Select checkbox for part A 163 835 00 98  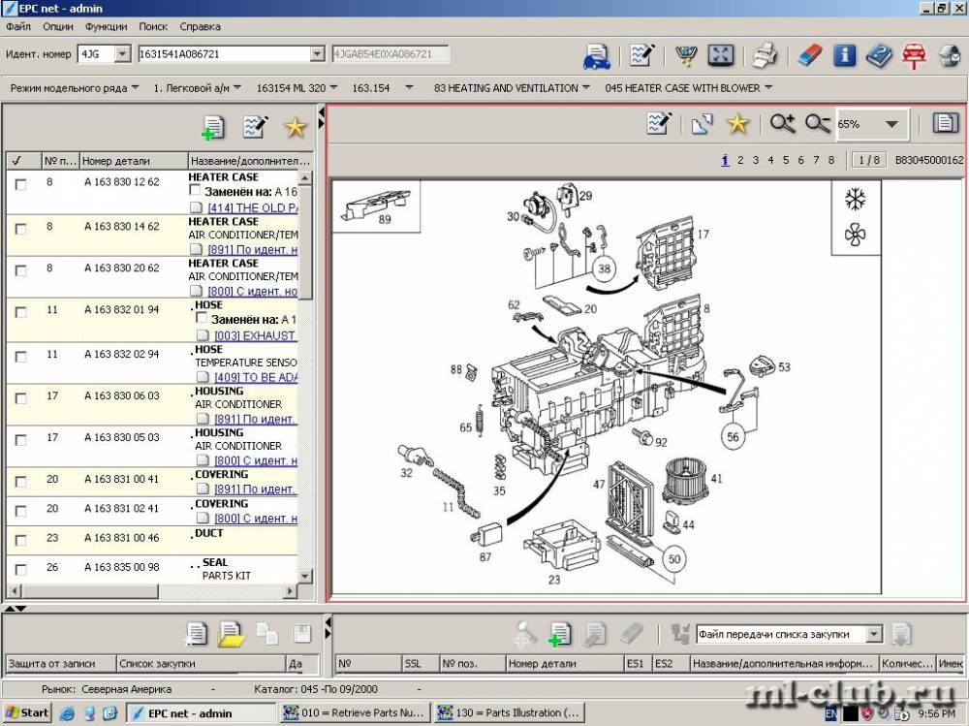tap(20, 568)
